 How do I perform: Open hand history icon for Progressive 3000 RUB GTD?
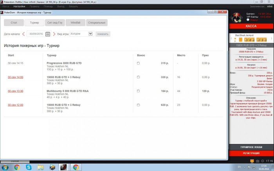coord(138,63)
